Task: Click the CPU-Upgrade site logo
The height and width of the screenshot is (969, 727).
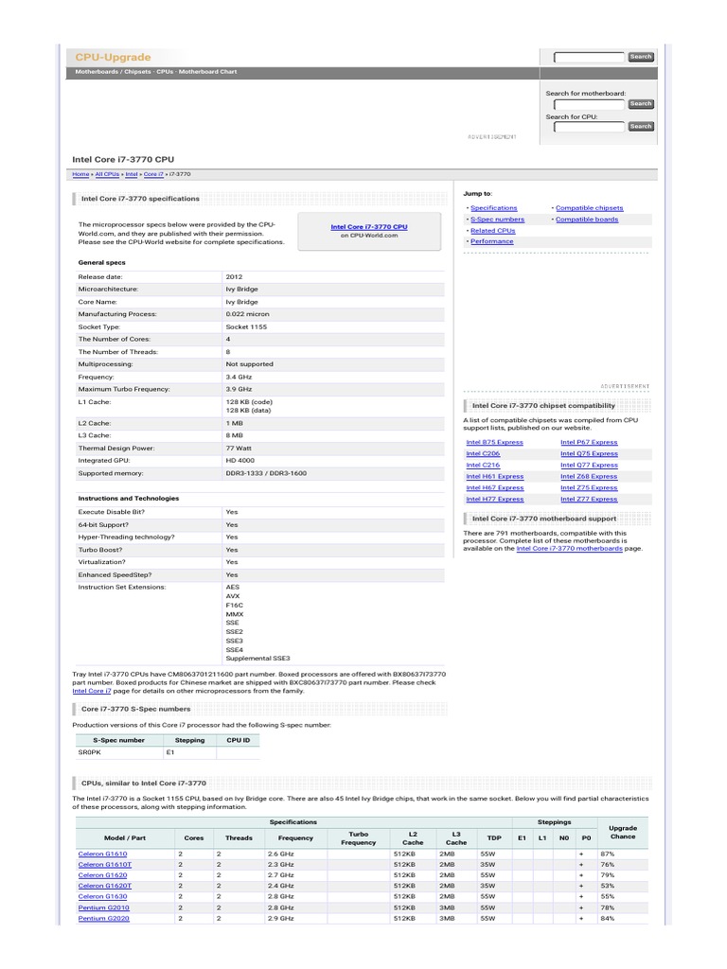Action: click(x=113, y=57)
